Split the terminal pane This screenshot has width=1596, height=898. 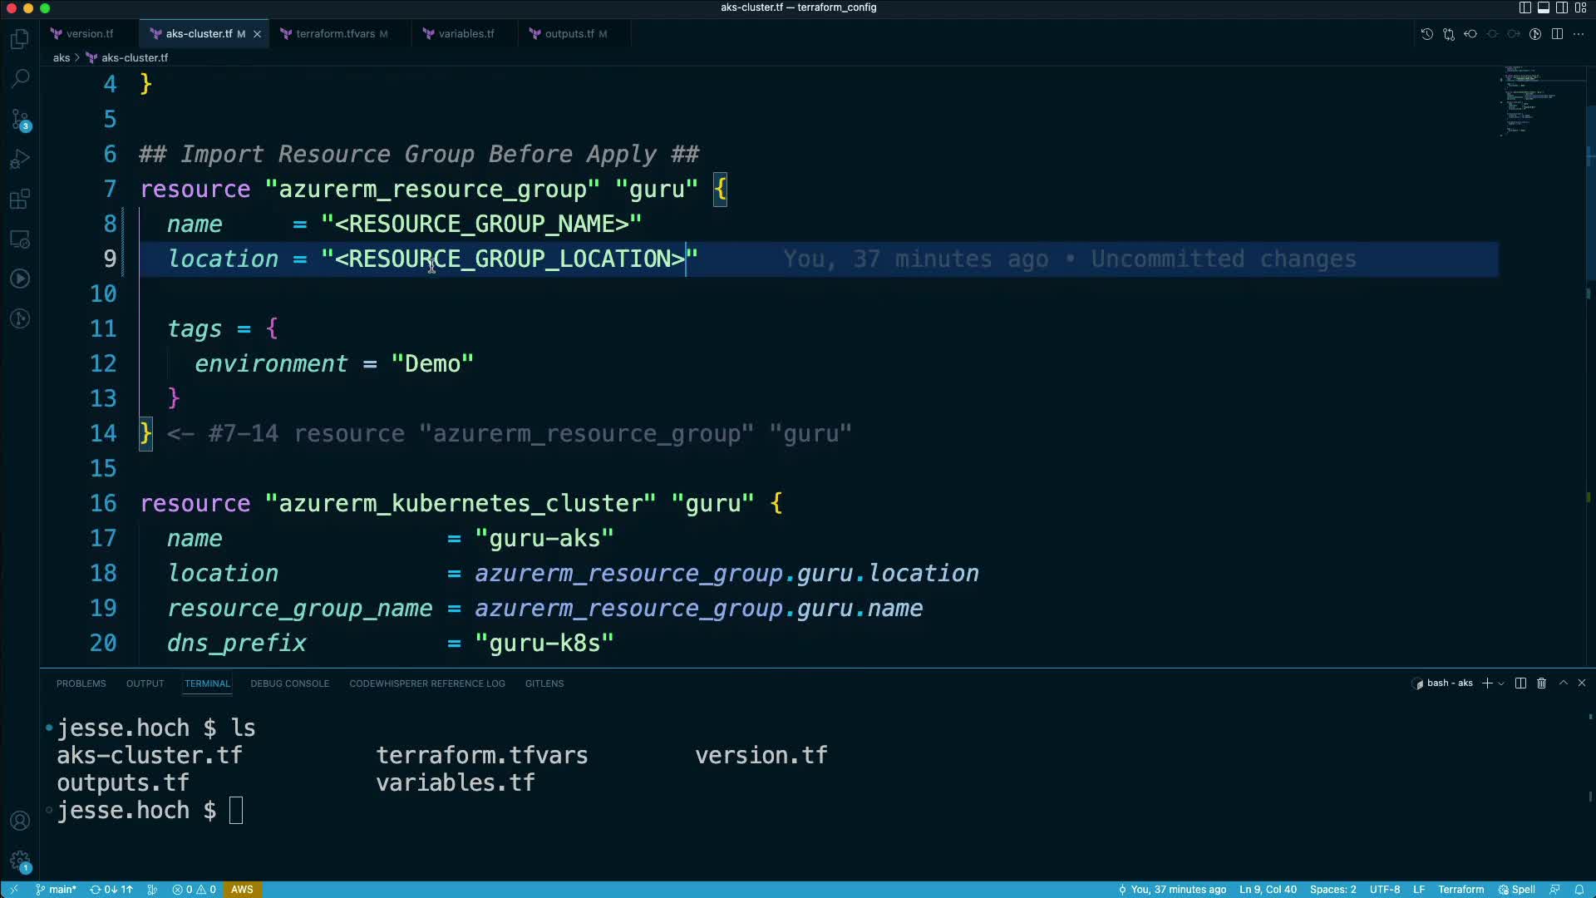1520,683
